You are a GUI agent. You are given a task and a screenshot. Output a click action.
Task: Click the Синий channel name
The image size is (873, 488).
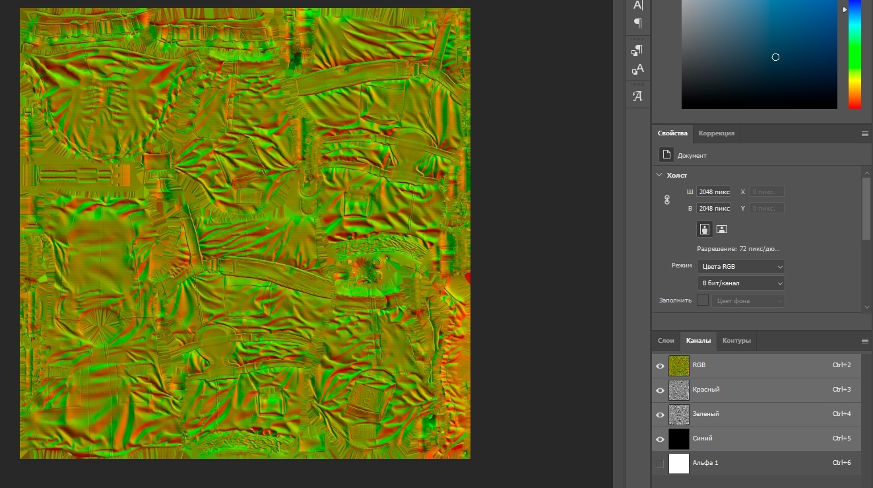coord(703,438)
